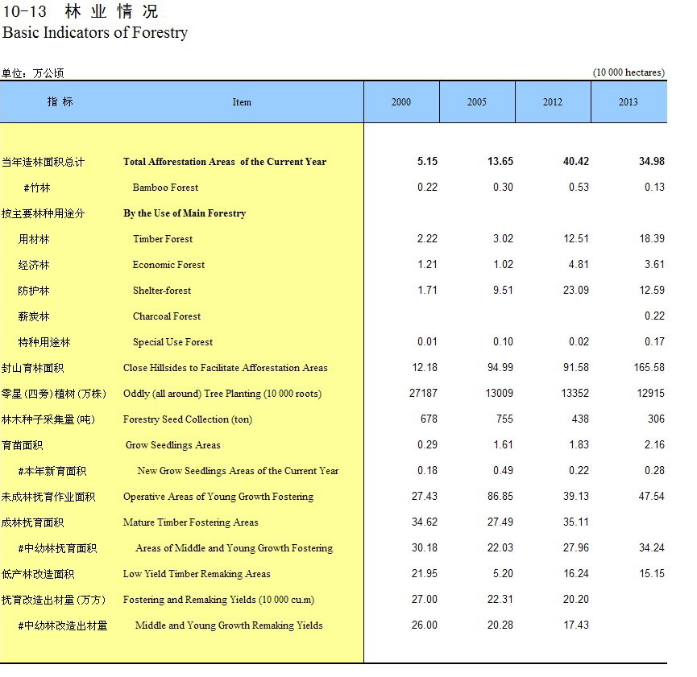The image size is (697, 677).
Task: Select 'Total Afforestation Areas of the Current Year' row label
Action: coord(225,162)
